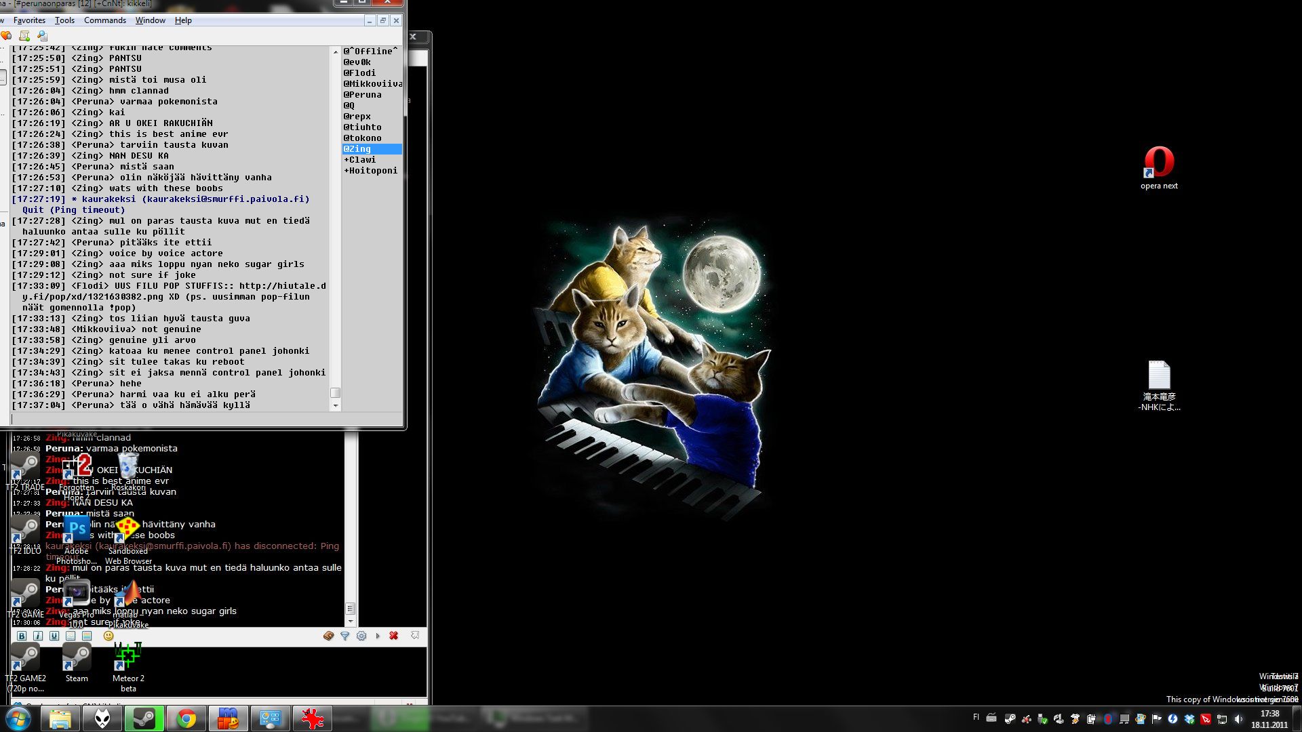Click the funnel filter icon
The height and width of the screenshot is (732, 1302).
345,636
